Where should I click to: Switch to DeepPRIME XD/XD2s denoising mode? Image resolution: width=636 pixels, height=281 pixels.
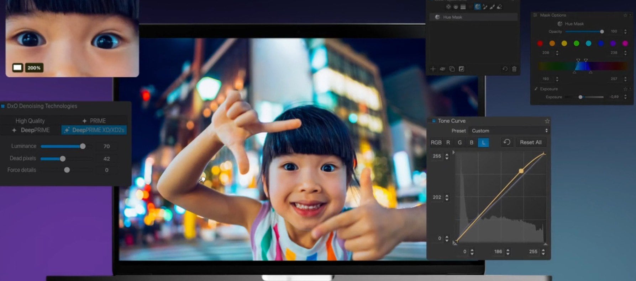click(94, 130)
